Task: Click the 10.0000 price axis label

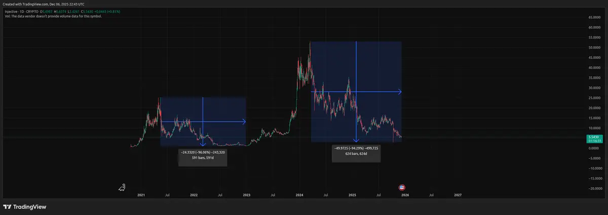Action: pyautogui.click(x=595, y=128)
